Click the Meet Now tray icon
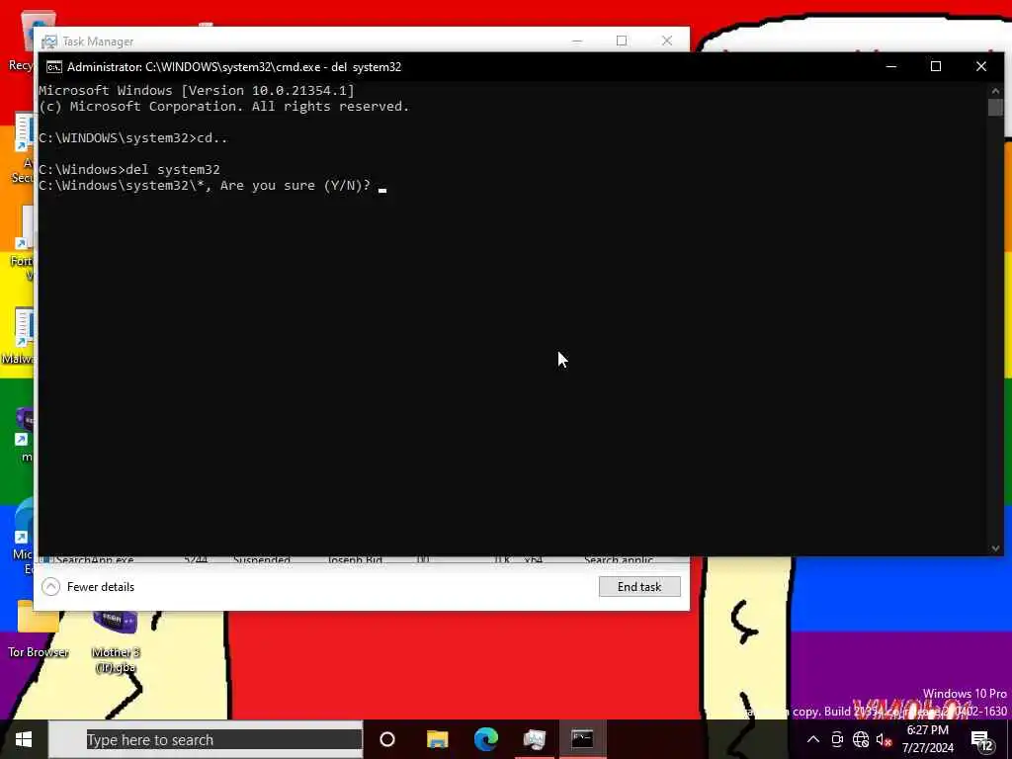 (837, 739)
